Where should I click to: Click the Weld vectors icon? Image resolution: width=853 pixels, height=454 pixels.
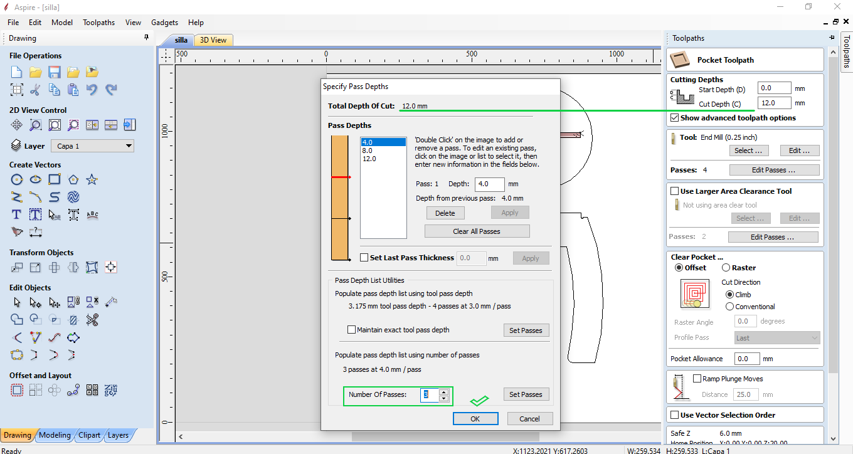click(x=17, y=320)
